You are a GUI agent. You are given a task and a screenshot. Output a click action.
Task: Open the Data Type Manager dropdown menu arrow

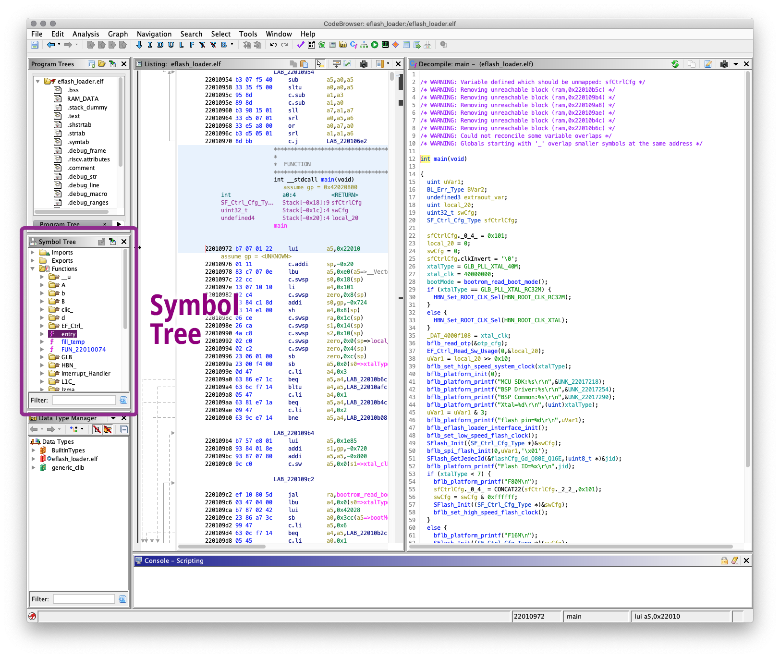pos(113,418)
